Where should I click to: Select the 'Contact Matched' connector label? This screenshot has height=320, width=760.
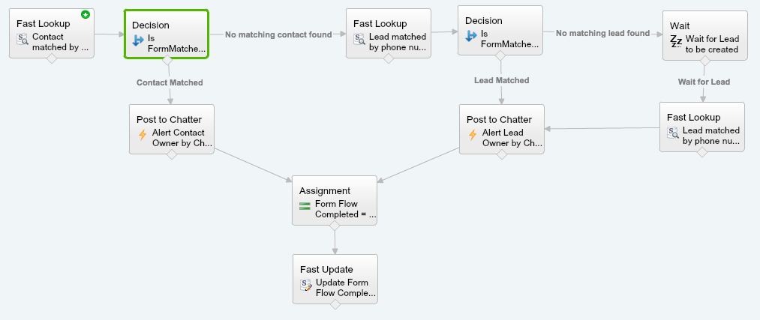pyautogui.click(x=170, y=82)
